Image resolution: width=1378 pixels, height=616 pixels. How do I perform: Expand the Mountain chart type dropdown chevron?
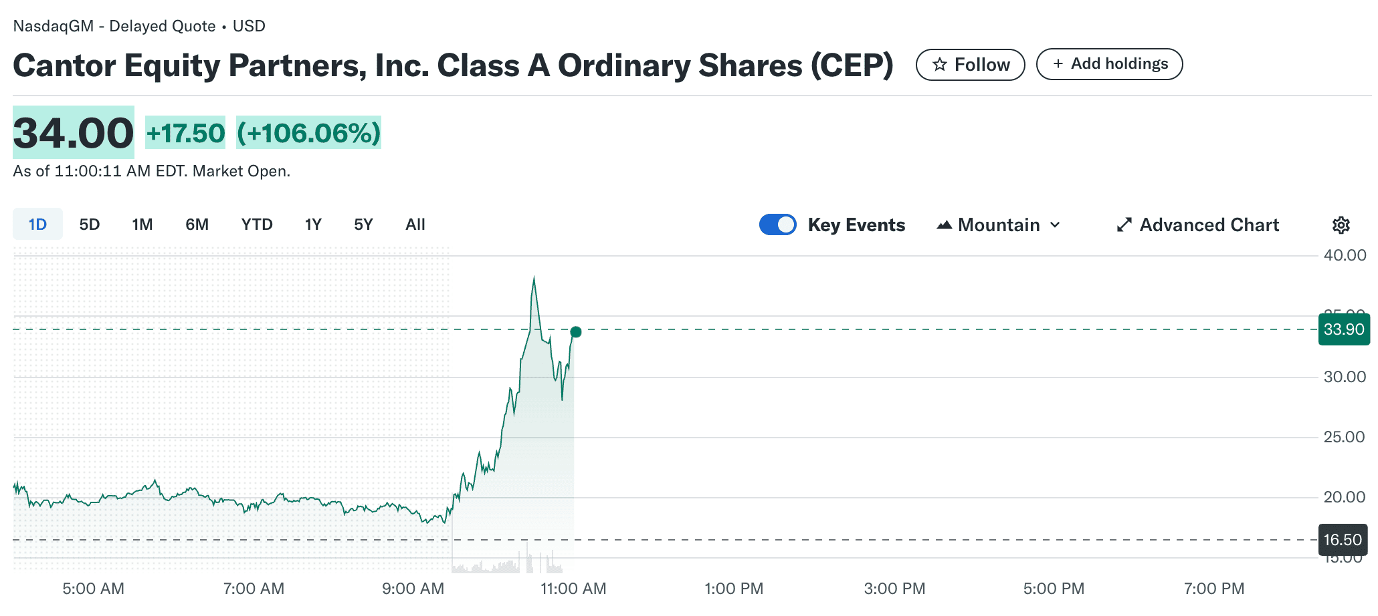pos(1055,225)
